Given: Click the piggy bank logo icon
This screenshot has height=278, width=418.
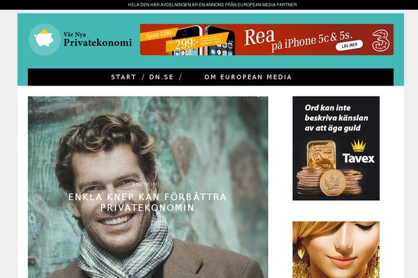Looking at the screenshot, I should [45, 40].
